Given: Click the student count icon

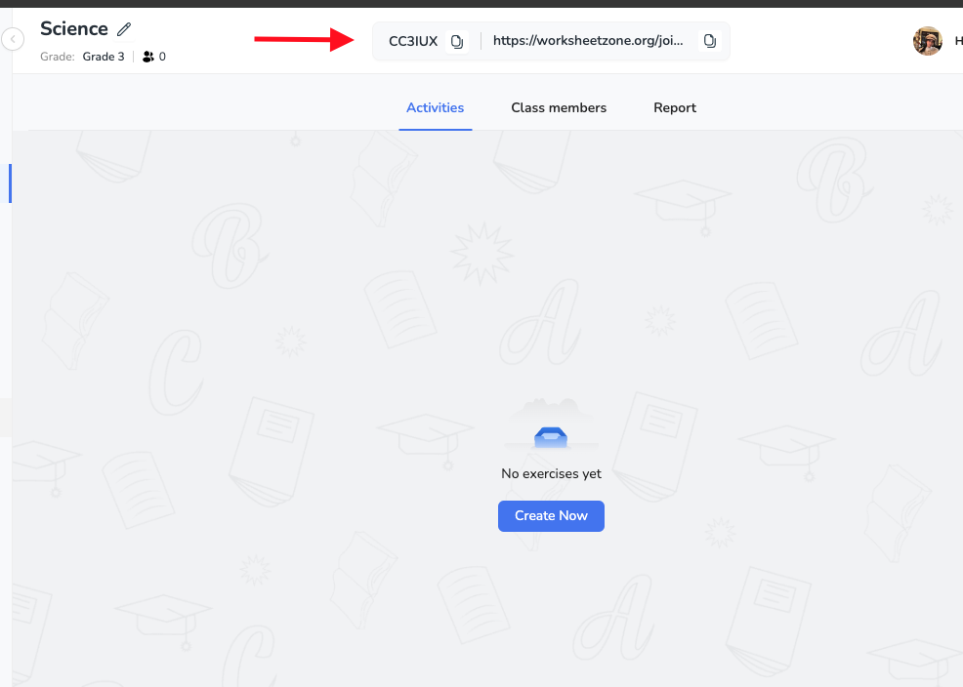Looking at the screenshot, I should point(148,57).
